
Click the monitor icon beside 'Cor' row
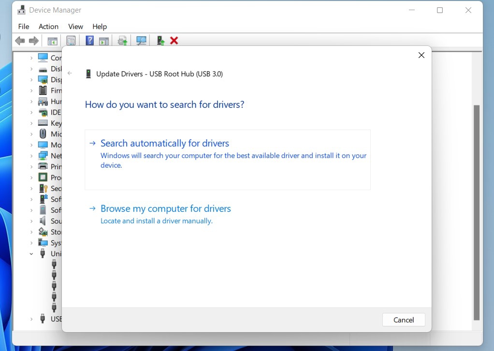click(x=43, y=58)
